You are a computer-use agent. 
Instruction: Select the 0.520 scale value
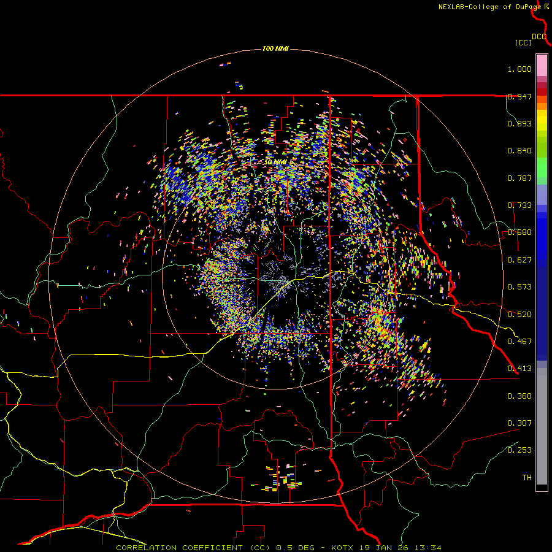click(519, 315)
